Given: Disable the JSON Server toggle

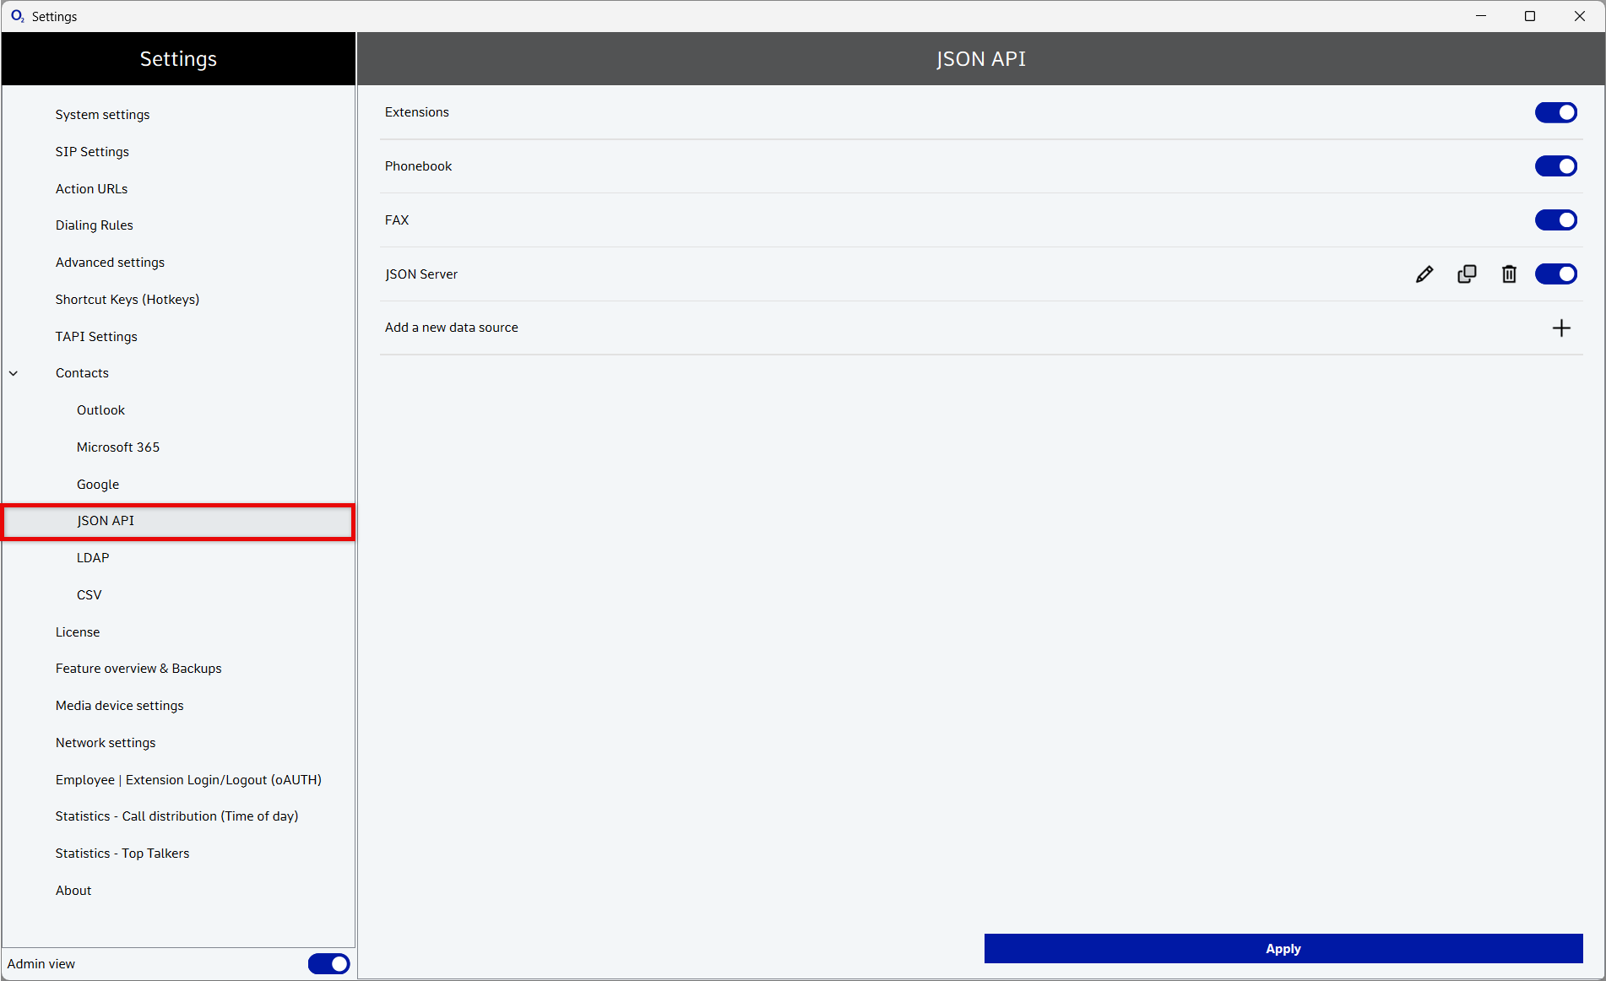Looking at the screenshot, I should click(x=1555, y=274).
